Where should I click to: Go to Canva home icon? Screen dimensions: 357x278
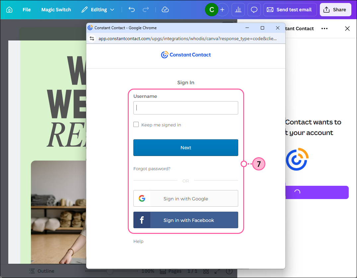pyautogui.click(x=9, y=10)
